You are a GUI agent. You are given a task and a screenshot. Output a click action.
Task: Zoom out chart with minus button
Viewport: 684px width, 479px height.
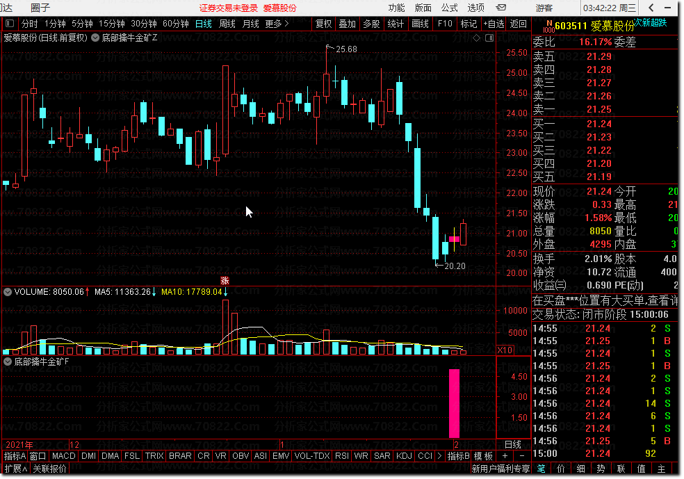pyautogui.click(x=522, y=456)
